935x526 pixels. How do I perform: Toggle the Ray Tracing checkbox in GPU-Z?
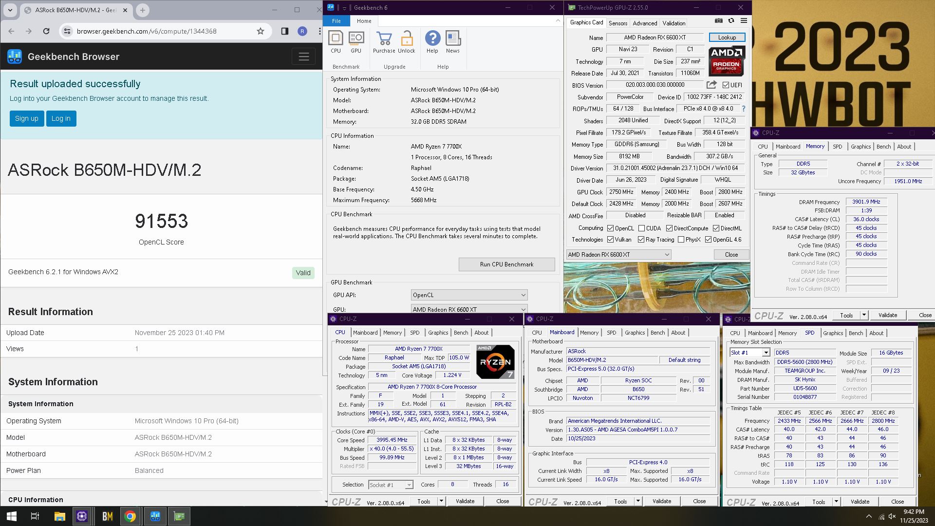coord(641,240)
